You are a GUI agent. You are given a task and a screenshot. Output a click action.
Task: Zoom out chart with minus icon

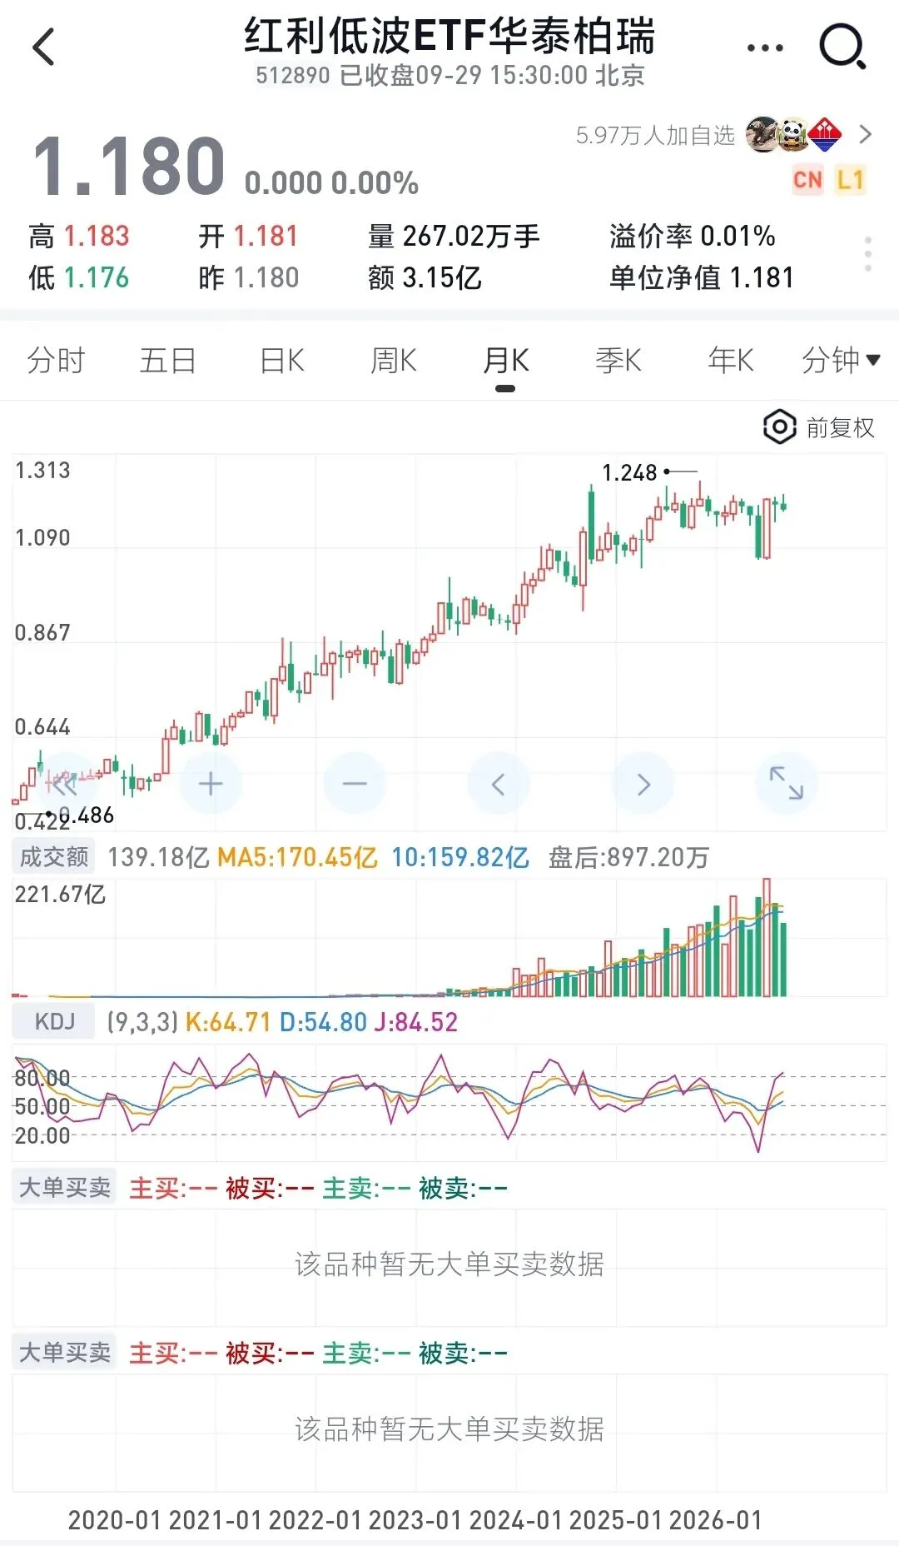[355, 784]
